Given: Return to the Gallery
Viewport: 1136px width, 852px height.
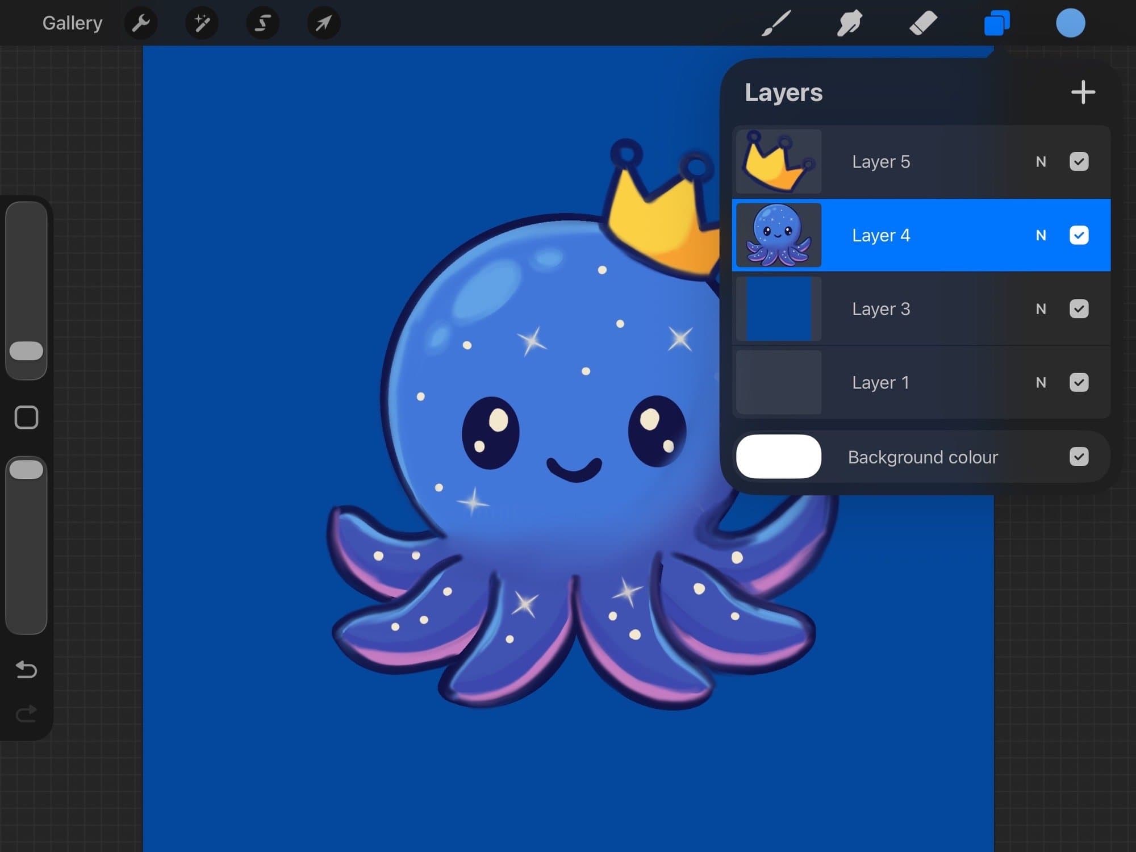Looking at the screenshot, I should tap(72, 23).
